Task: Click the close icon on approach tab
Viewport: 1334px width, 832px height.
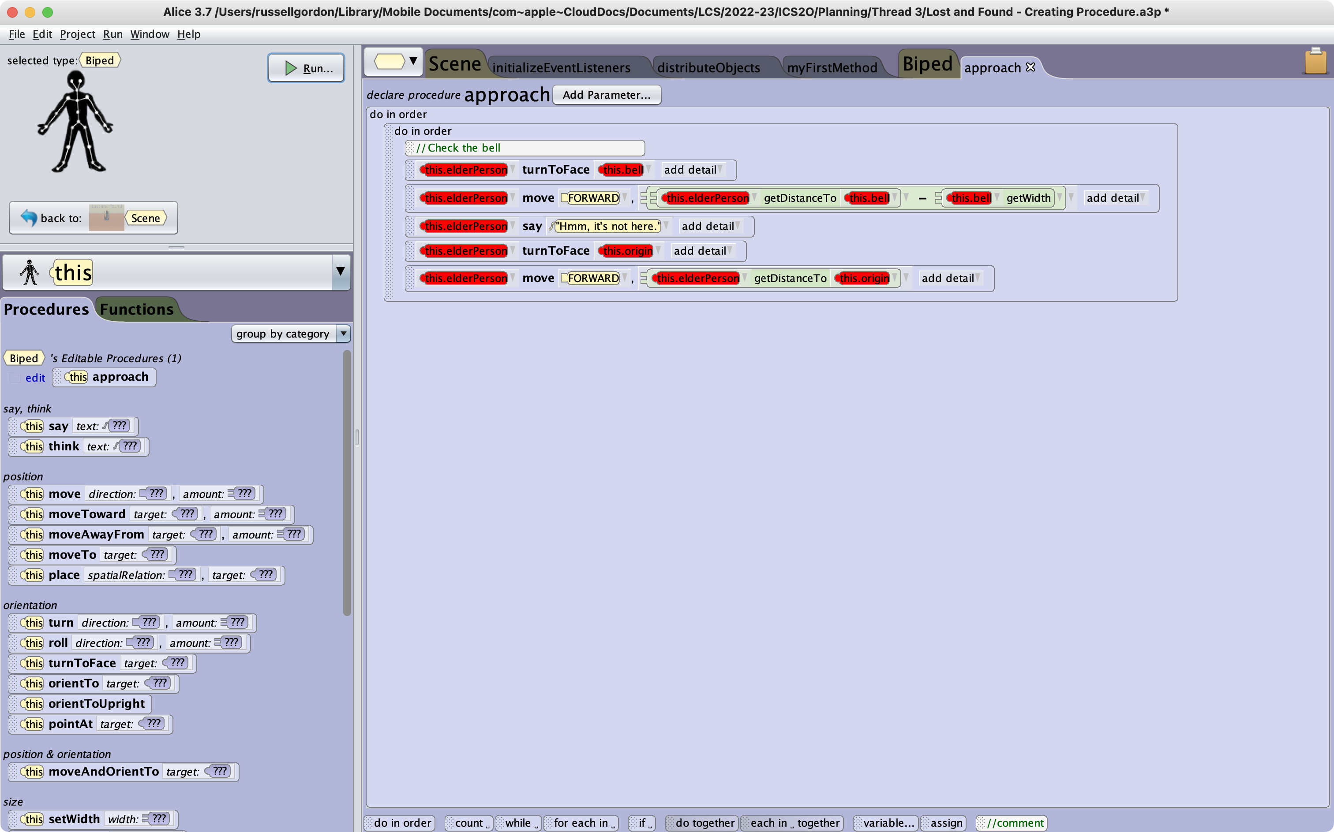Action: click(1030, 67)
